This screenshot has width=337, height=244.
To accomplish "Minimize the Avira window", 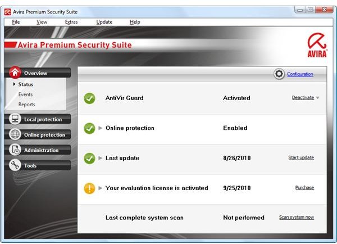I will (300, 10).
